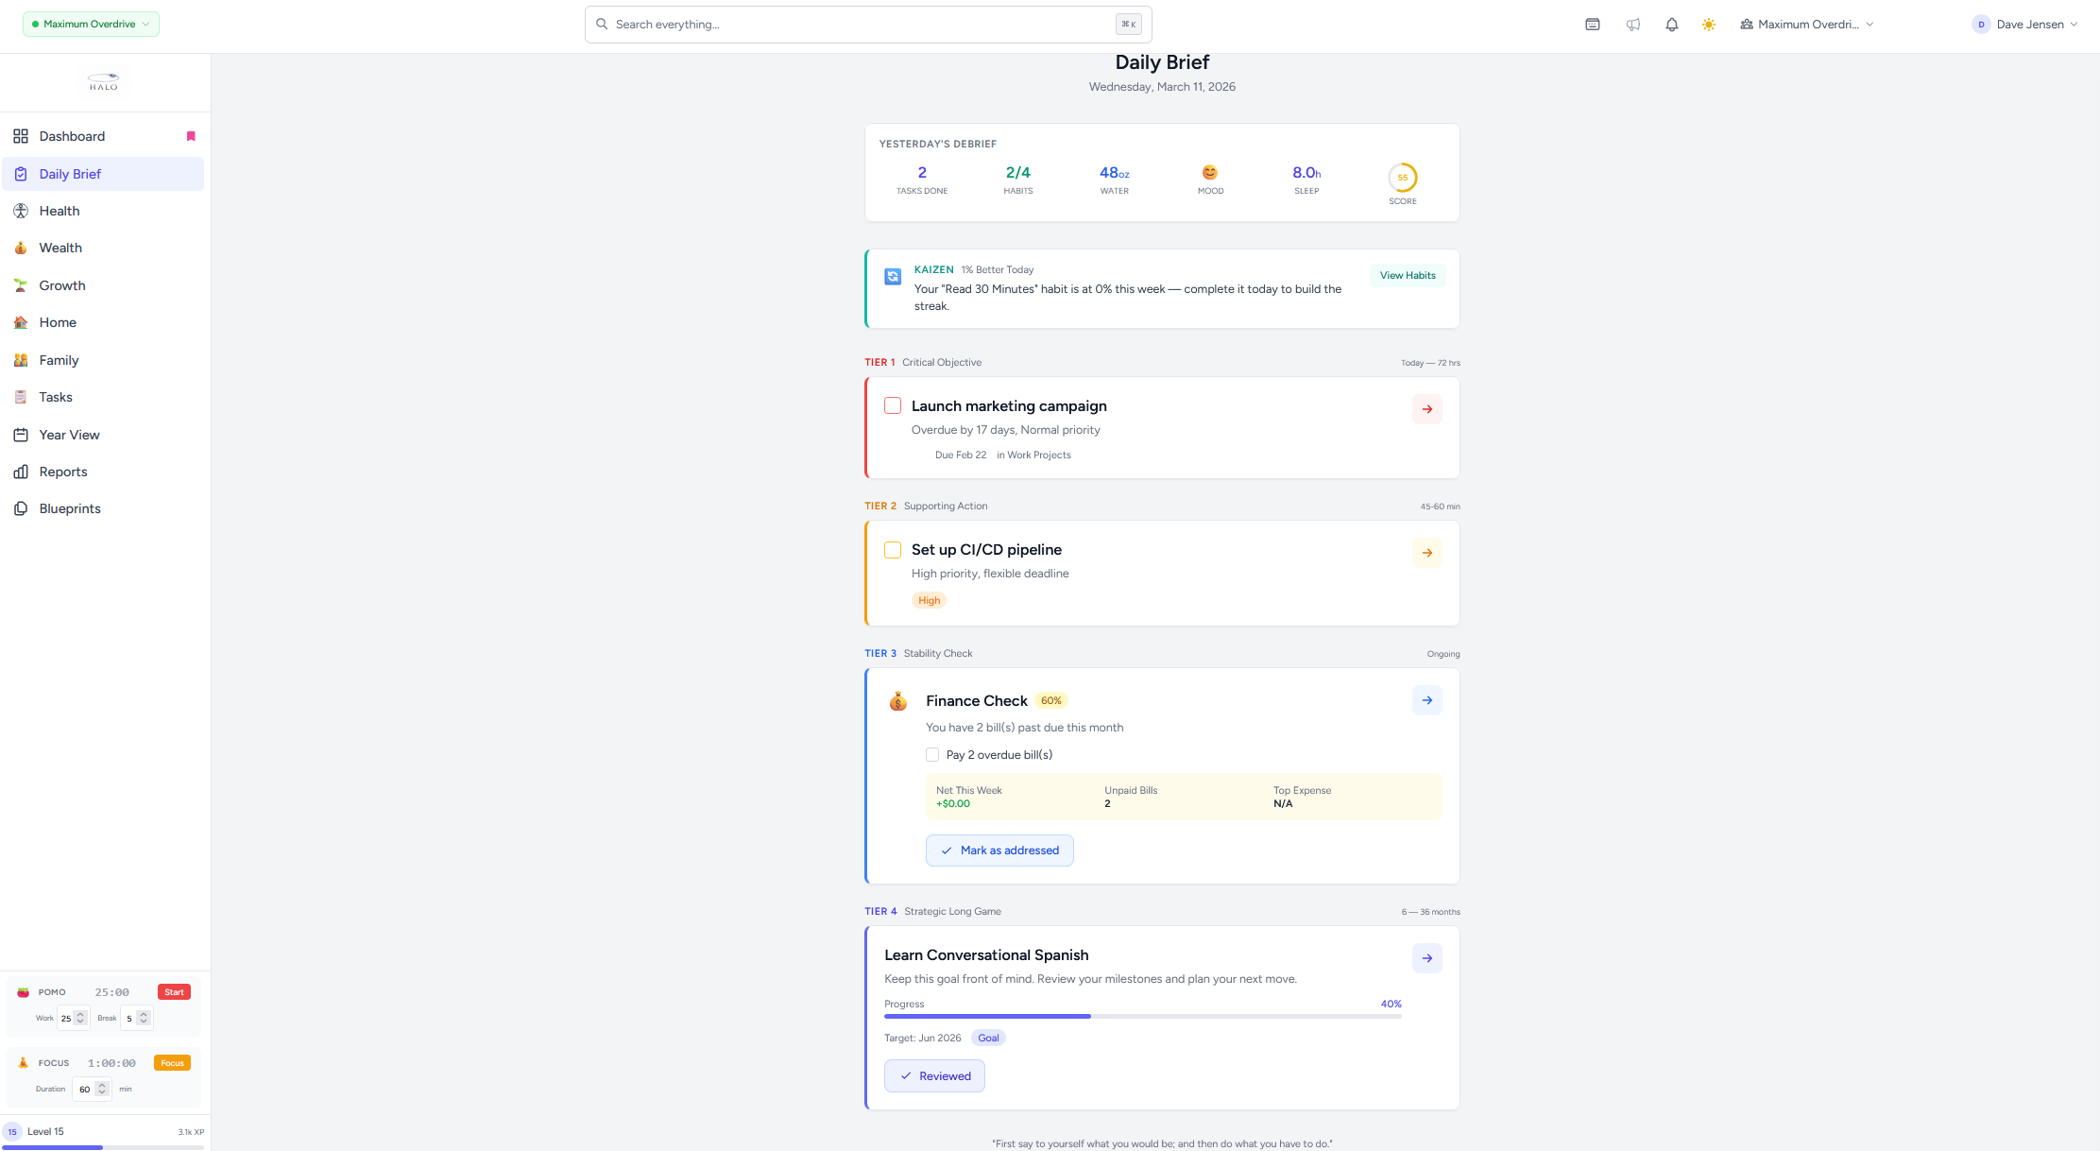Toggle light/dark theme with the sun icon
2100x1151 pixels.
[1709, 24]
